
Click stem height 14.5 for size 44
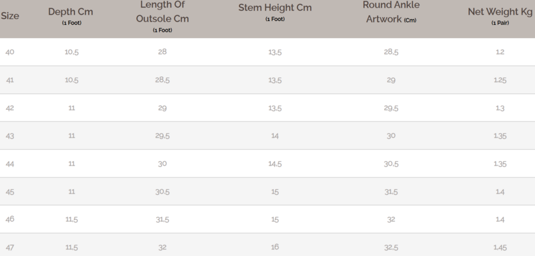coord(275,163)
